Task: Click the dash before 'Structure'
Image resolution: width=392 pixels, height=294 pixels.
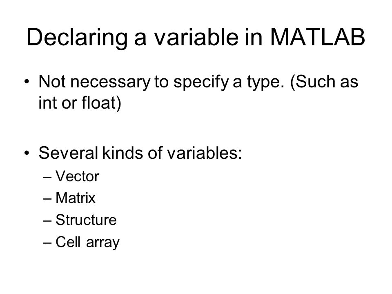Action: [47, 221]
